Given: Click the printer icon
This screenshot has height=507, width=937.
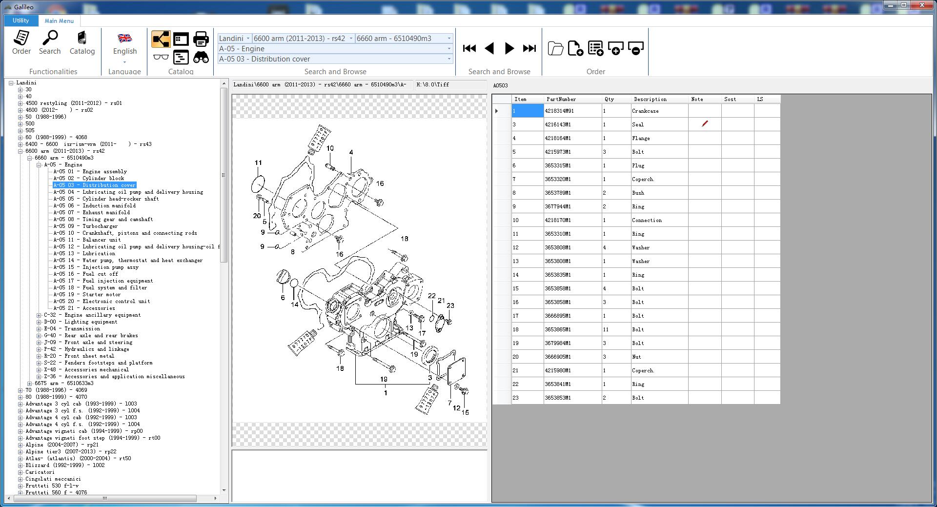Looking at the screenshot, I should tap(201, 39).
